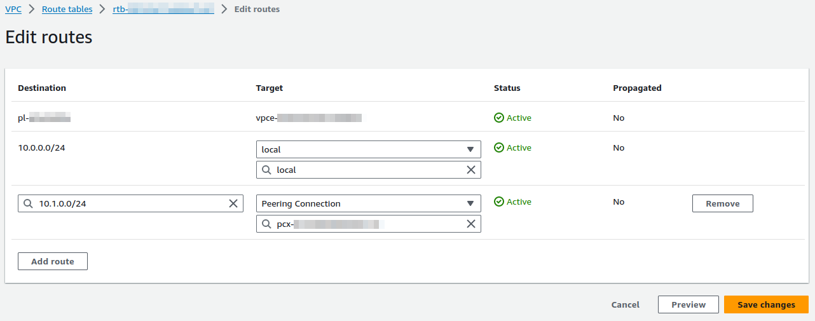Click search icon in local target field

[x=266, y=170]
